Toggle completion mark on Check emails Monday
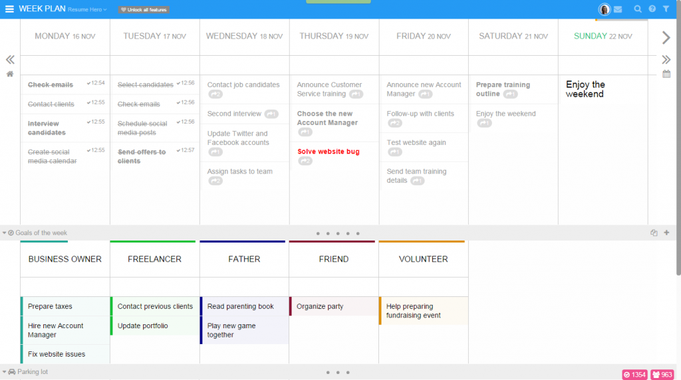The width and height of the screenshot is (681, 380). 89,84
